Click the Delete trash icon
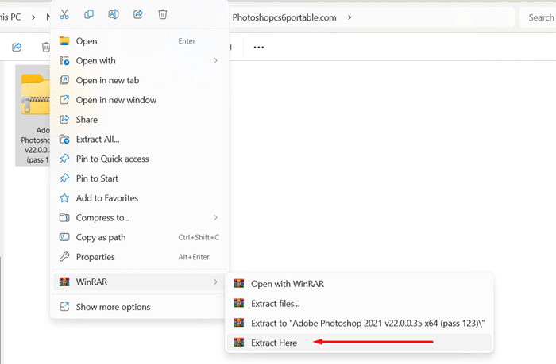The height and width of the screenshot is (364, 556). [x=163, y=14]
